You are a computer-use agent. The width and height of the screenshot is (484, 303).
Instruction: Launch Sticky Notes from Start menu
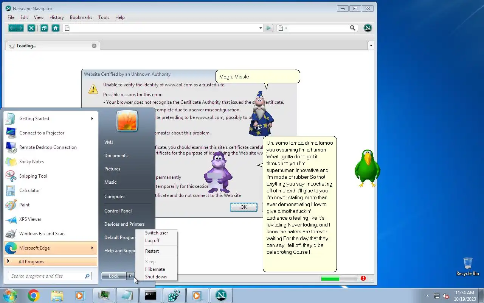coord(51,162)
